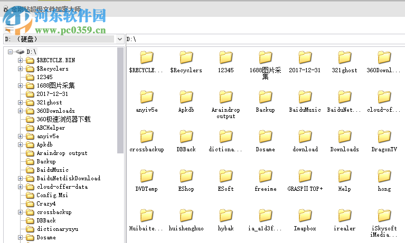
Task: Select the download folder icon in file pane
Action: 305,136
